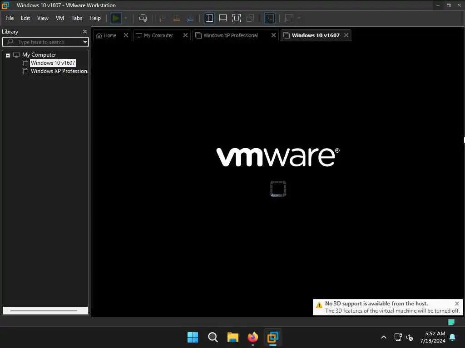The width and height of the screenshot is (465, 348).
Task: Open File Explorer from the taskbar
Action: click(x=233, y=337)
